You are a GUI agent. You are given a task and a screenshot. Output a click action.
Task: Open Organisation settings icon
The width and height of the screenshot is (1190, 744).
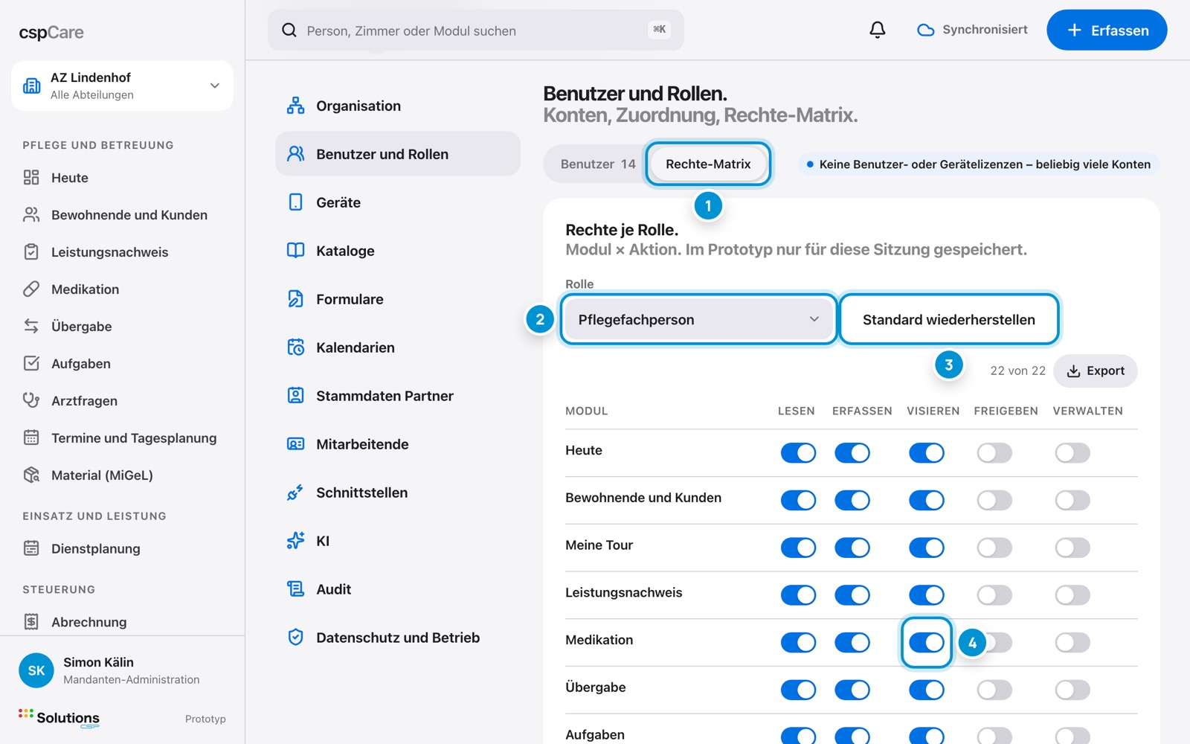(295, 106)
